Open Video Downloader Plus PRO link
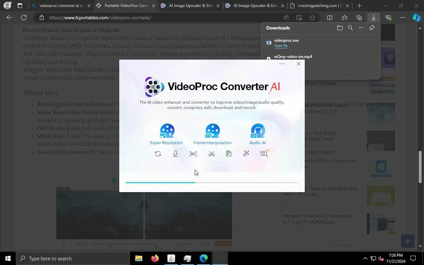The width and height of the screenshot is (424, 265). [x=320, y=191]
